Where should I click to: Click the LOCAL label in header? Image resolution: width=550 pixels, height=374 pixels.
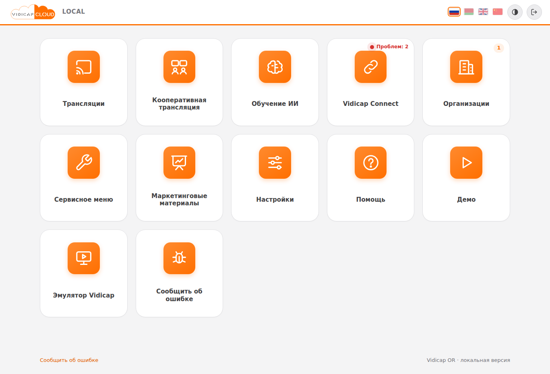coord(74,11)
